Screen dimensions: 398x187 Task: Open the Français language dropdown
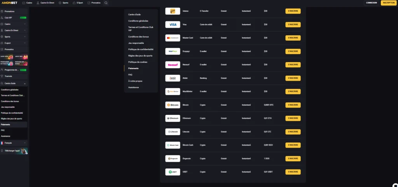pos(14,143)
